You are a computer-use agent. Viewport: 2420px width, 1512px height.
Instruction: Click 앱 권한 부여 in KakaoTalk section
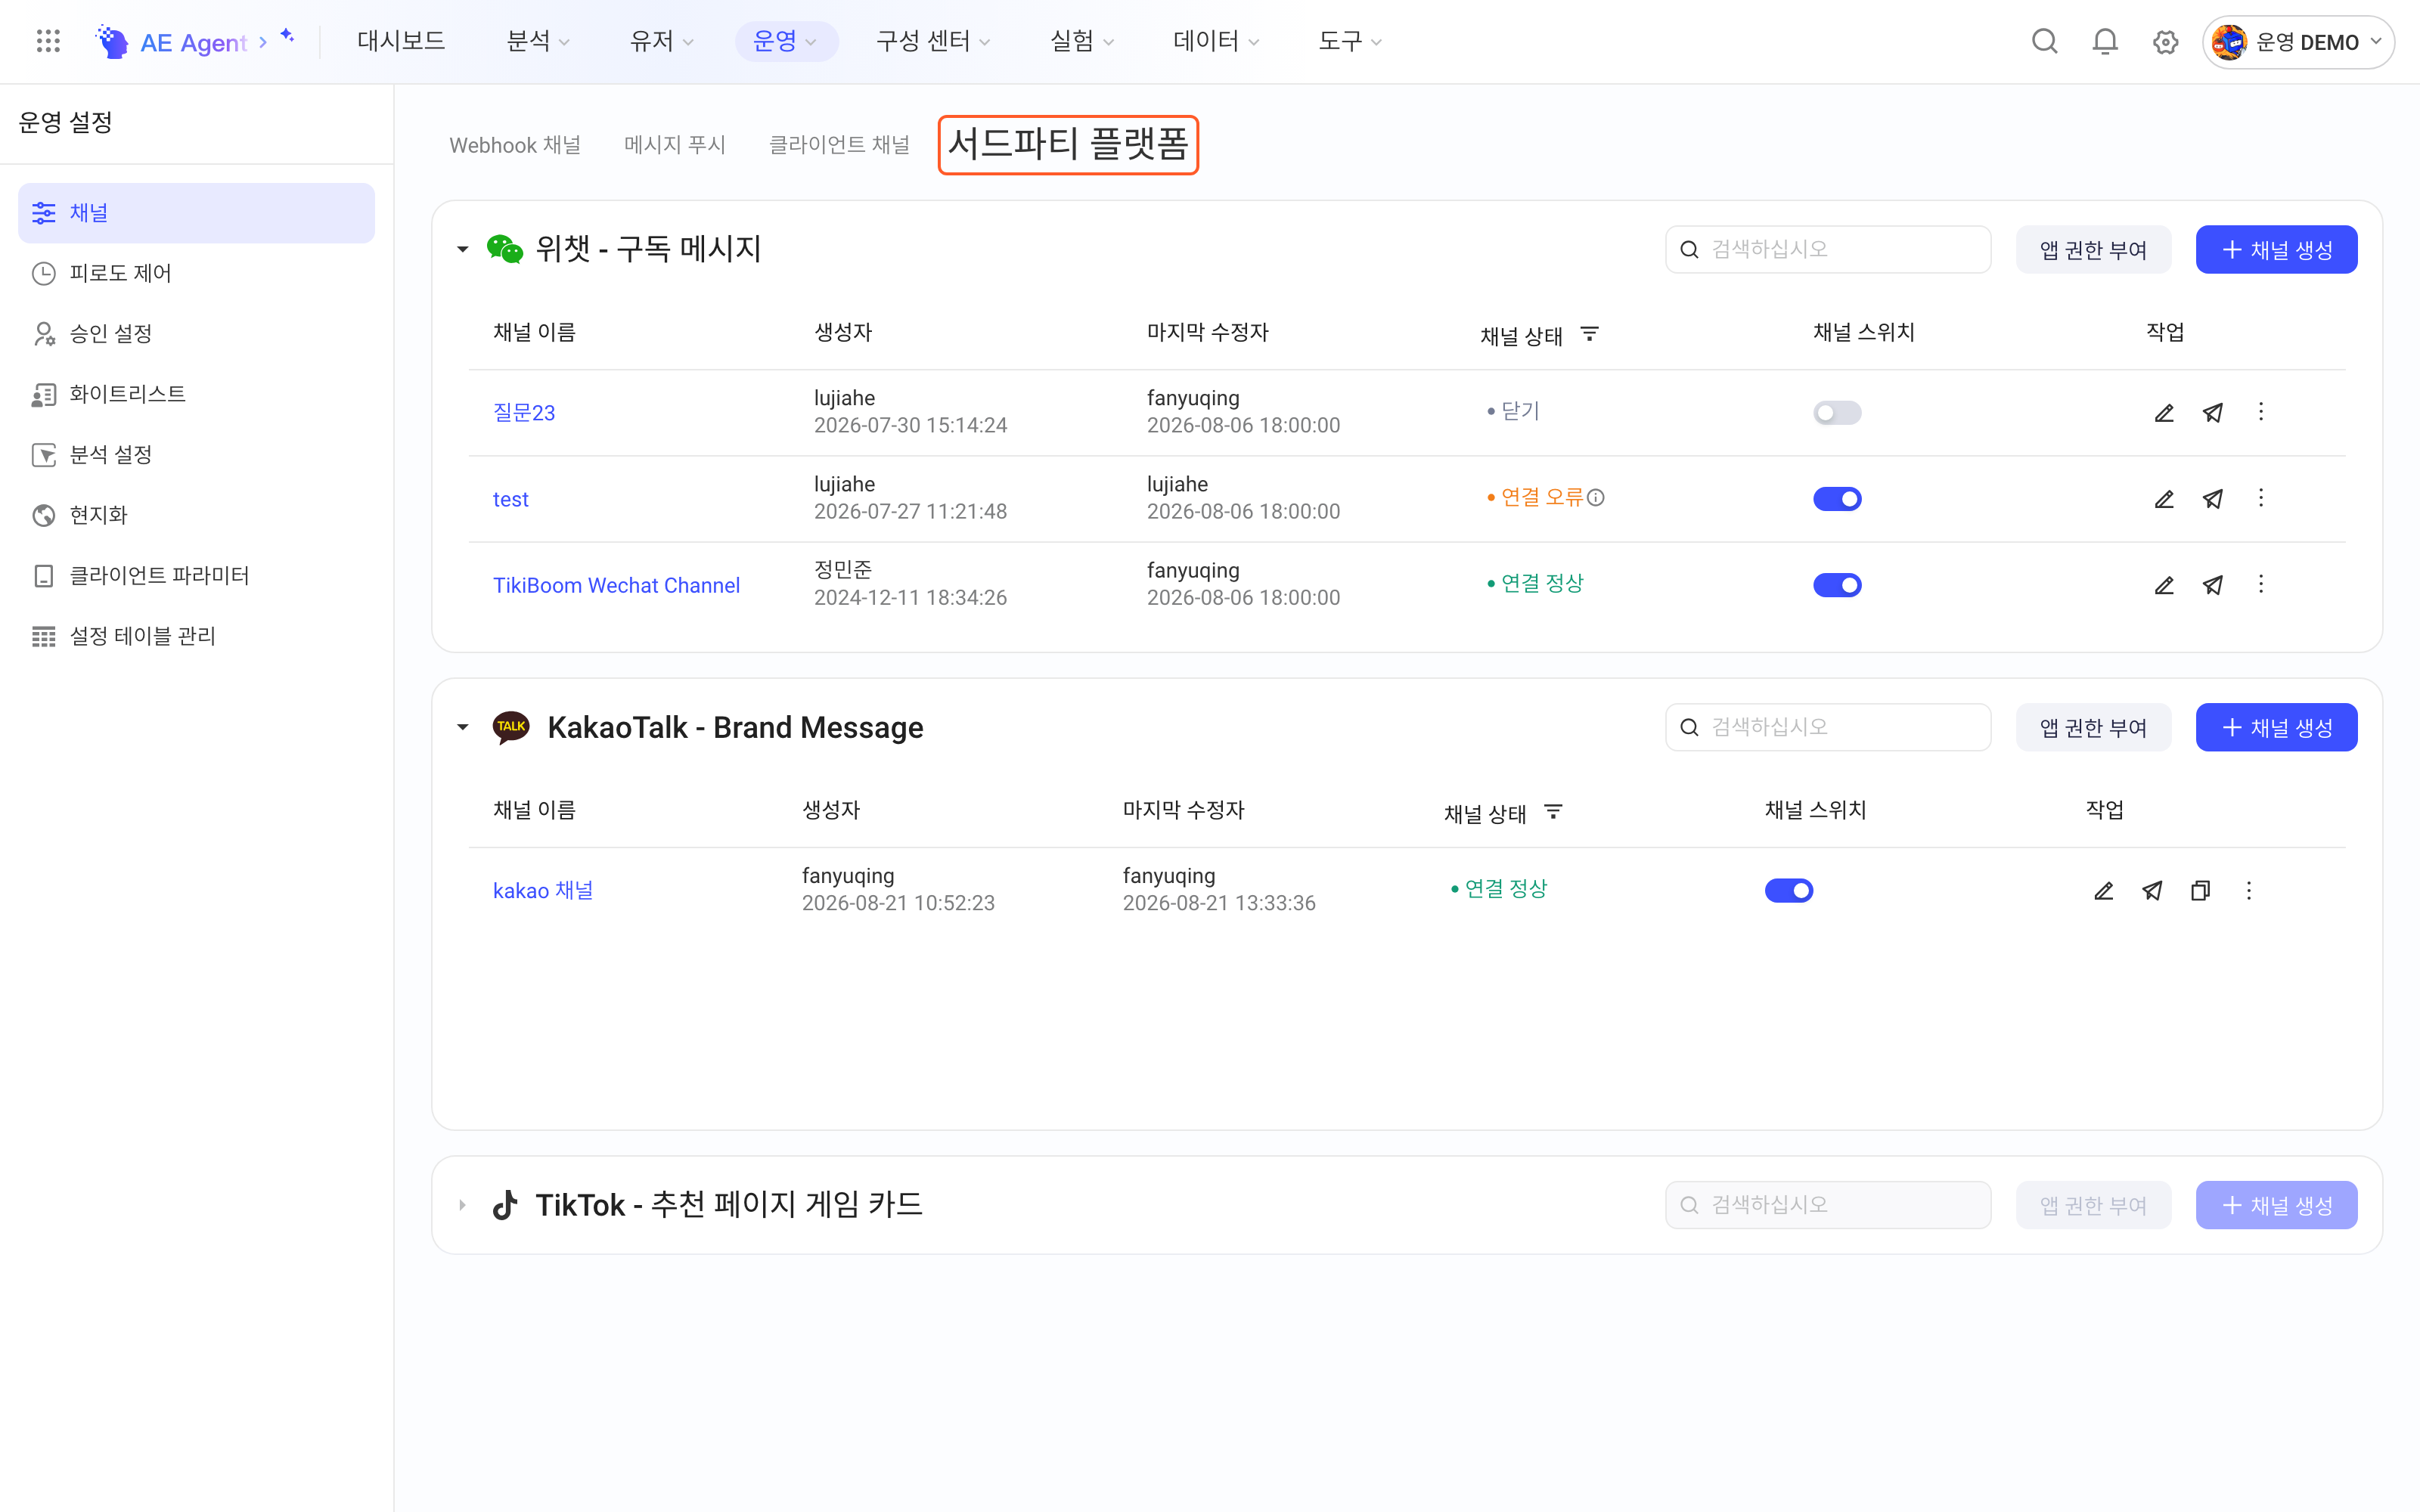(x=2093, y=727)
